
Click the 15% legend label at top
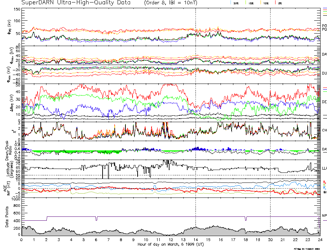pos(251,3)
